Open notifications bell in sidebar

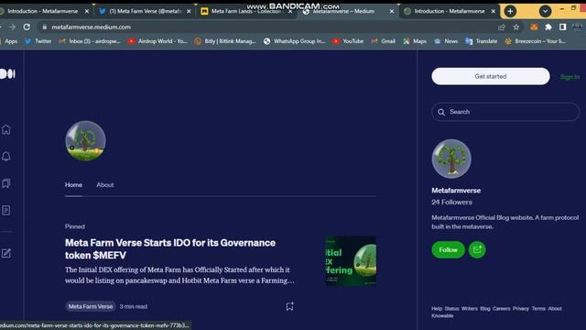click(6, 157)
